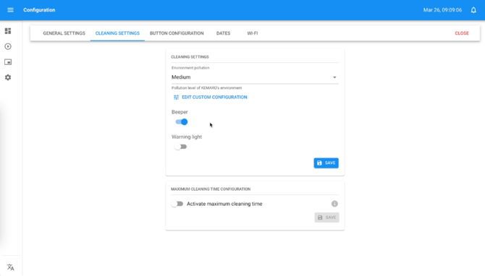The width and height of the screenshot is (485, 276).
Task: Save the cleaning settings
Action: click(x=326, y=163)
